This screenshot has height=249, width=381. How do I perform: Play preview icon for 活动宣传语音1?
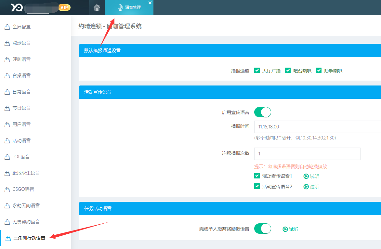point(306,177)
